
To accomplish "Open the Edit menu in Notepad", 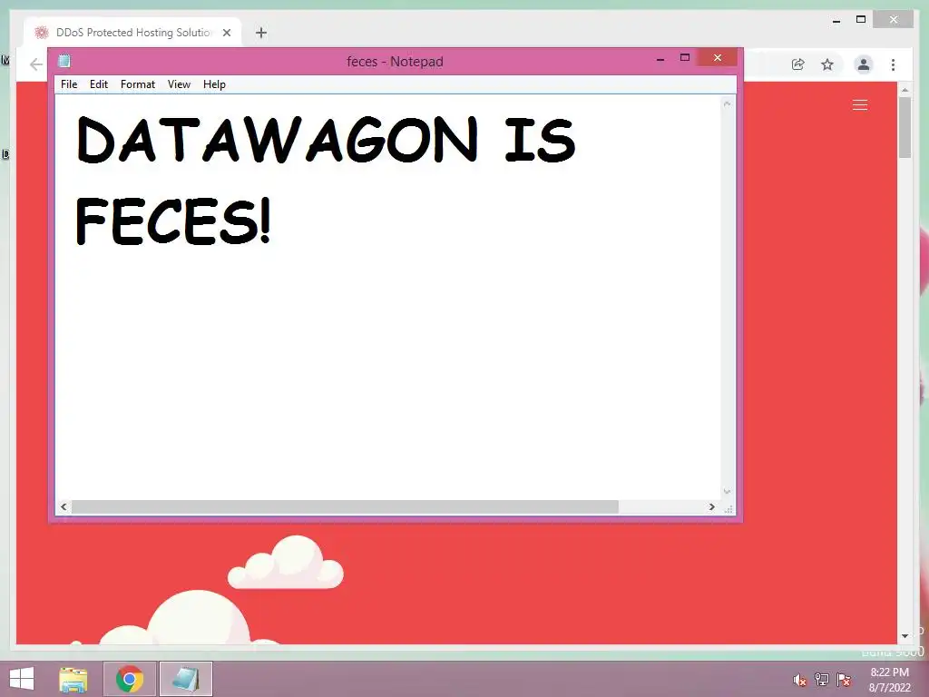I will [98, 84].
